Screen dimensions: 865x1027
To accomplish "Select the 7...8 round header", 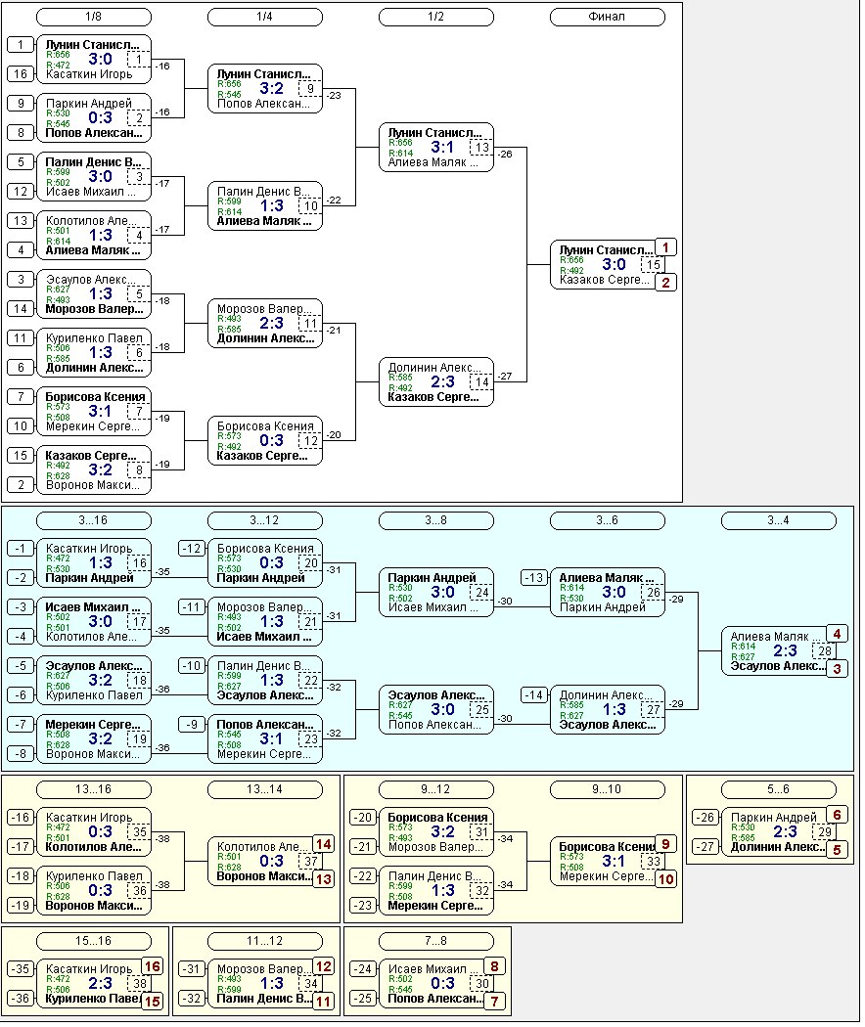I will tap(435, 941).
